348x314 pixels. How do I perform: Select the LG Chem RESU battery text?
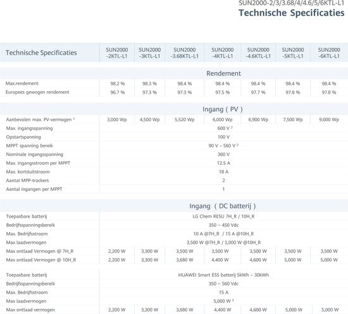pos(223,217)
